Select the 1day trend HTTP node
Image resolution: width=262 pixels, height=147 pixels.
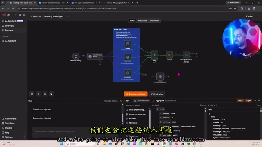pos(128,57)
